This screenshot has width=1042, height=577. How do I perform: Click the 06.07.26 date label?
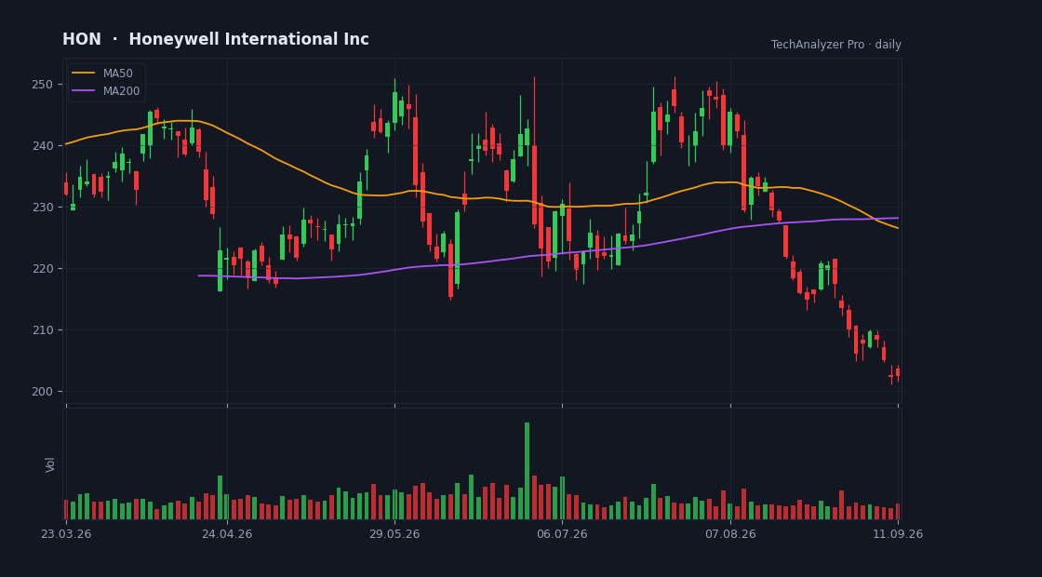(x=562, y=534)
